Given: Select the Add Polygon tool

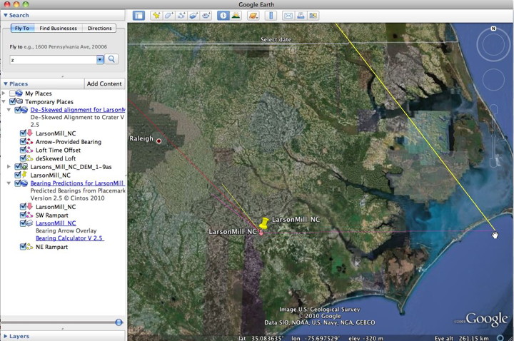Looking at the screenshot, I should [x=169, y=15].
